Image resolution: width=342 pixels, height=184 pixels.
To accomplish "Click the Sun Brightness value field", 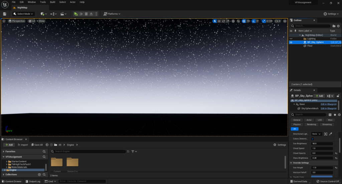I will tap(322, 144).
